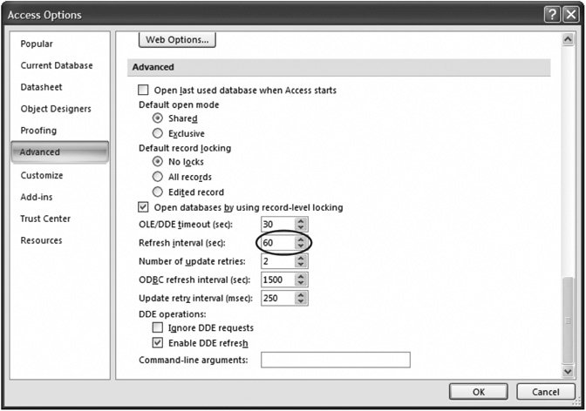Enable Open last used database checkbox
The width and height of the screenshot is (586, 411).
tap(144, 91)
